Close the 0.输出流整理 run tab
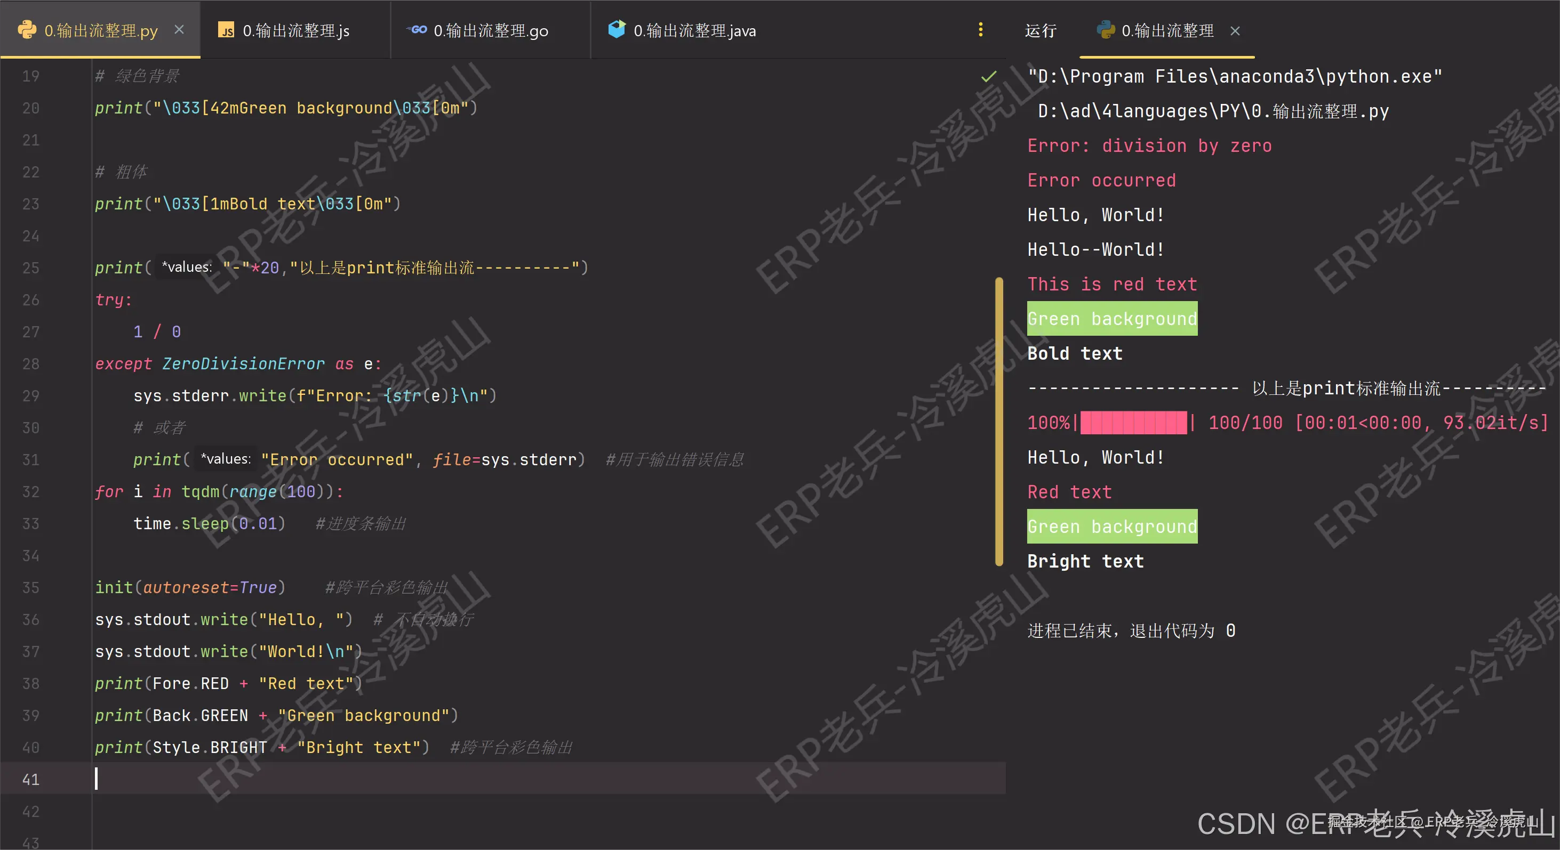This screenshot has height=850, width=1560. 1235,31
